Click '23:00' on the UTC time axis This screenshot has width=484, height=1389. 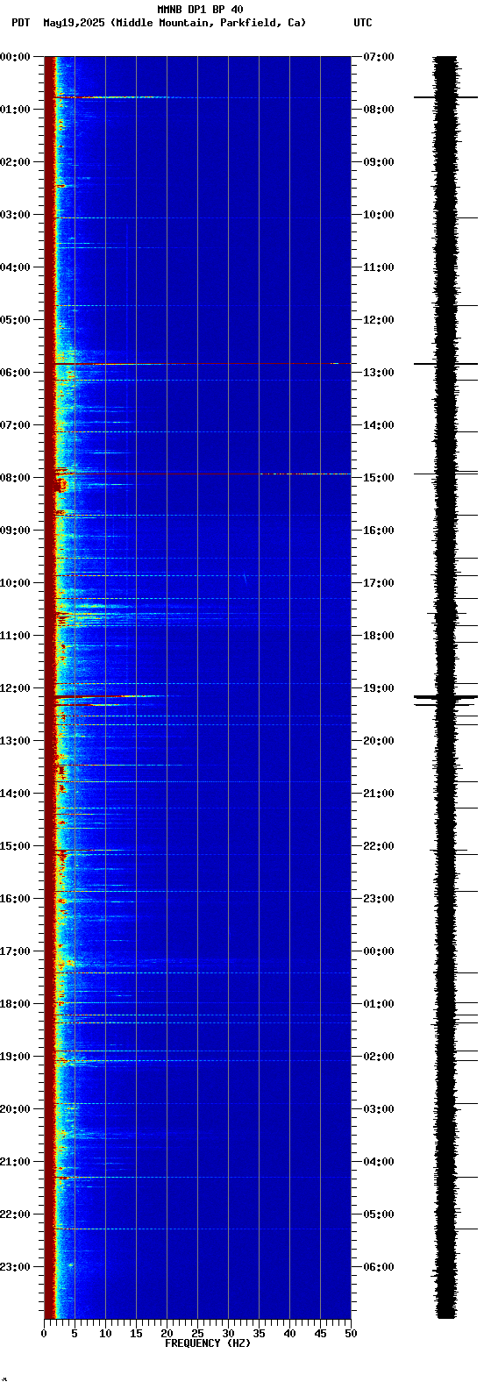coord(379,899)
